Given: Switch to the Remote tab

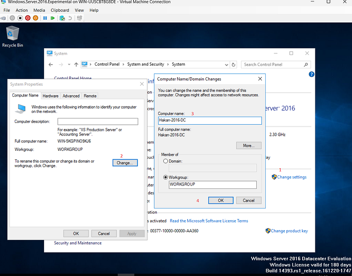Looking at the screenshot, I should [90, 96].
